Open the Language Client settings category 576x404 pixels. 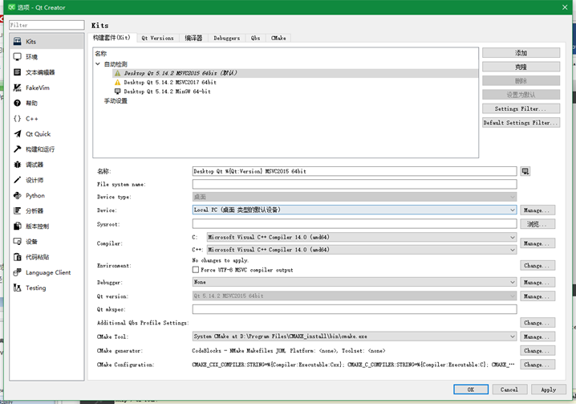47,272
